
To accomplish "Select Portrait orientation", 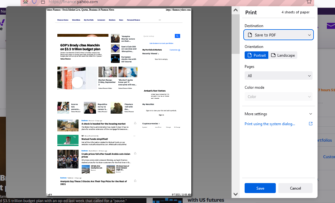I will pos(256,55).
